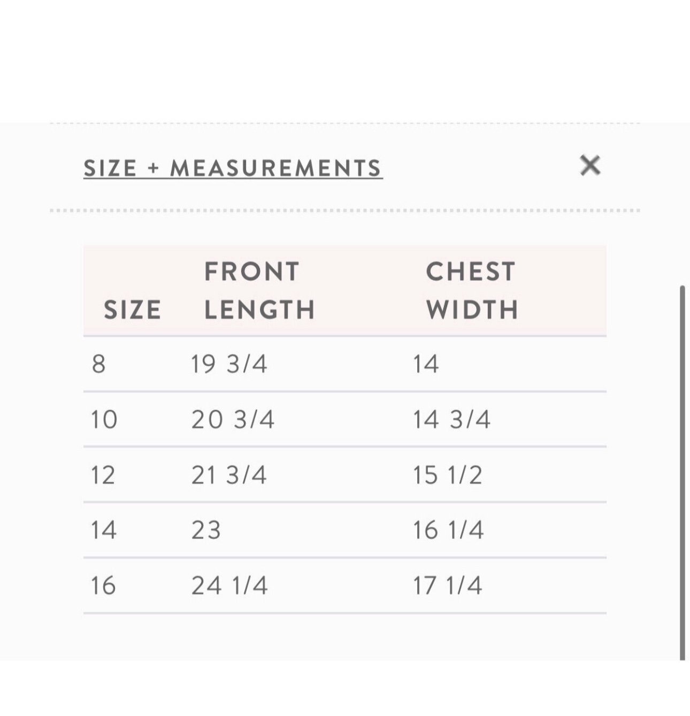Select the 19 3/4 front length value
This screenshot has height=716, width=690.
(229, 364)
